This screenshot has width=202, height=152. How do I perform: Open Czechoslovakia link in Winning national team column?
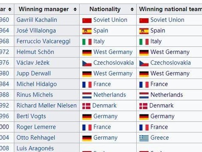[x=171, y=63]
